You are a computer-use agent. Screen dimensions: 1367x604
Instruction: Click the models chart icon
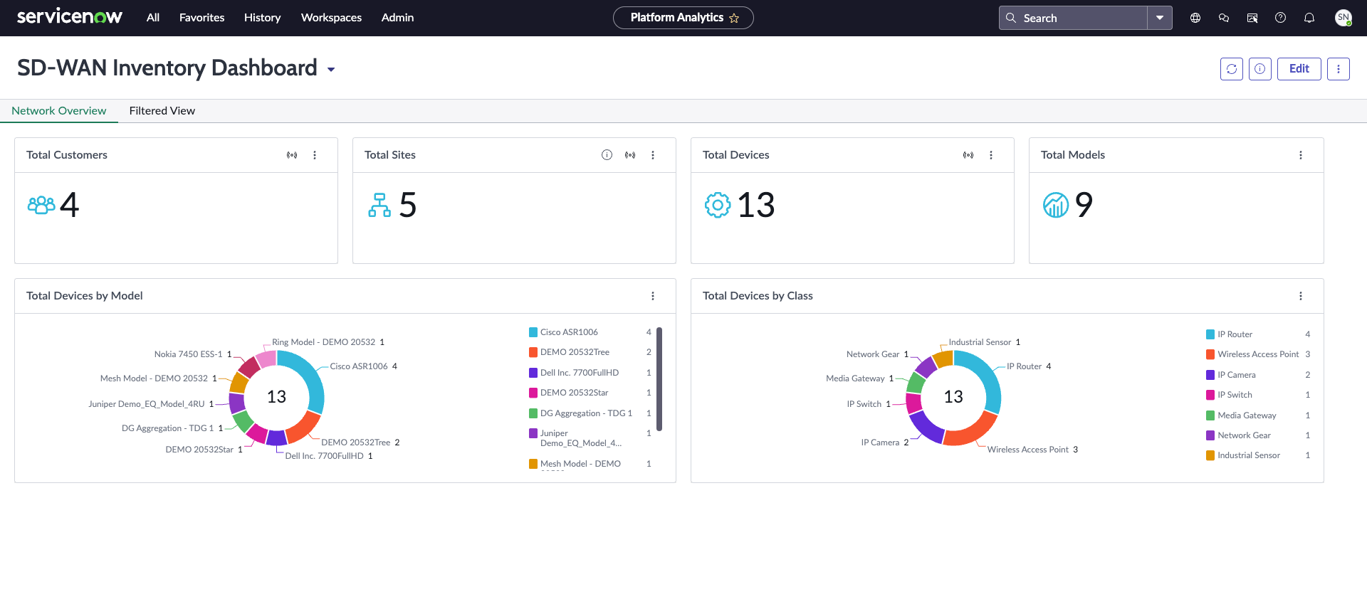[1056, 205]
